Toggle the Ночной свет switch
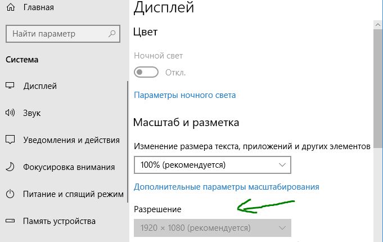 146,72
